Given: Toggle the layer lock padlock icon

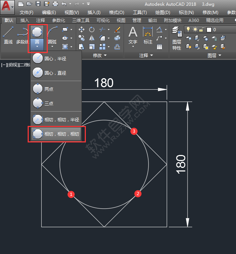Looking at the screenshot, I should tap(202, 29).
